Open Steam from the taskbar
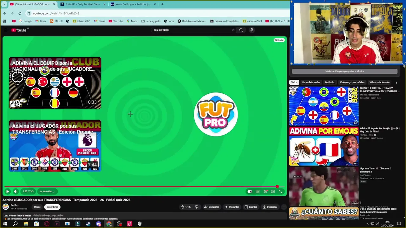Screen dimensions: 406x228 point(88,224)
